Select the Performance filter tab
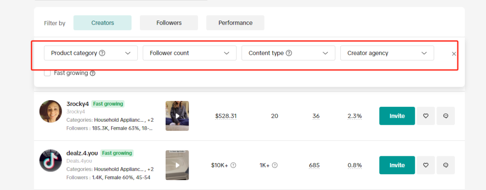 pos(235,23)
